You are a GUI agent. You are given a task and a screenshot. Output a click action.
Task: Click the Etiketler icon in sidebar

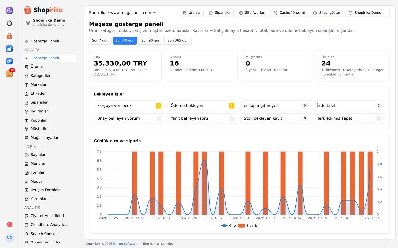click(x=27, y=94)
